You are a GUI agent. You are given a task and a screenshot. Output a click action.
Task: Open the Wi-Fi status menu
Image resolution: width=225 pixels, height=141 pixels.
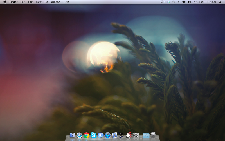[184, 2]
